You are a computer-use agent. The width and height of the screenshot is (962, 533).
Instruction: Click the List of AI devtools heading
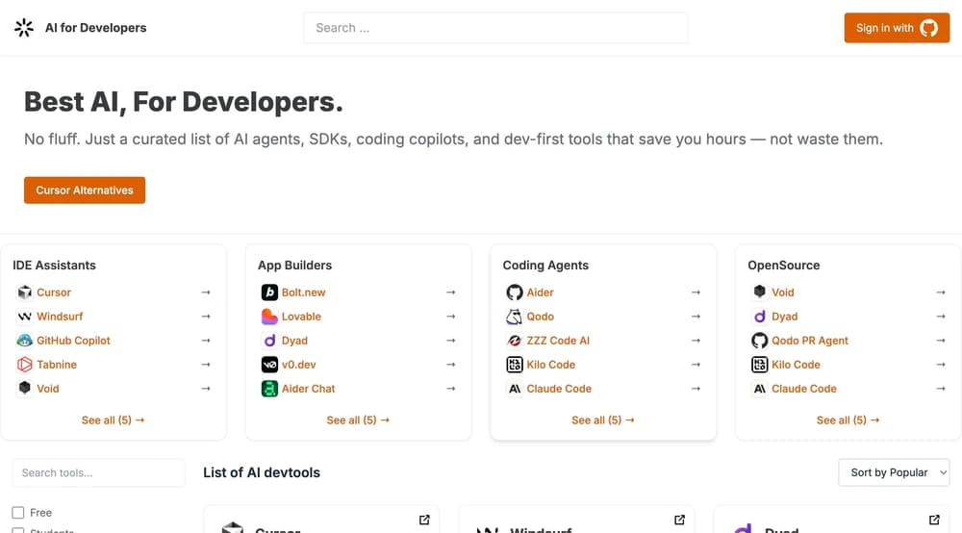[x=262, y=472]
